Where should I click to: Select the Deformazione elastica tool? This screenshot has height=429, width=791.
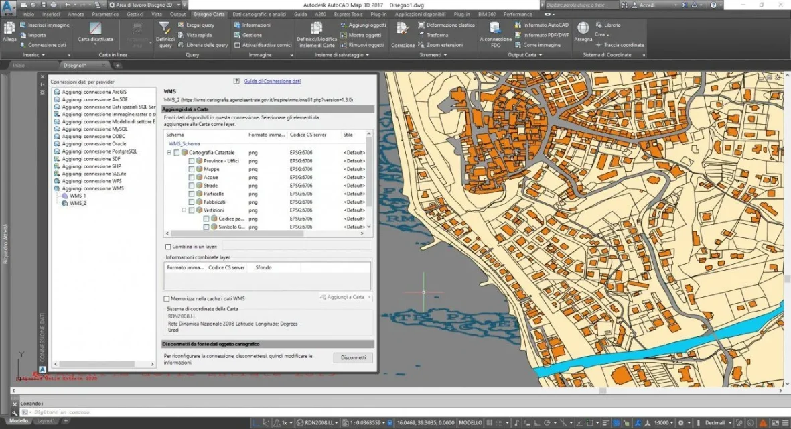pos(446,25)
